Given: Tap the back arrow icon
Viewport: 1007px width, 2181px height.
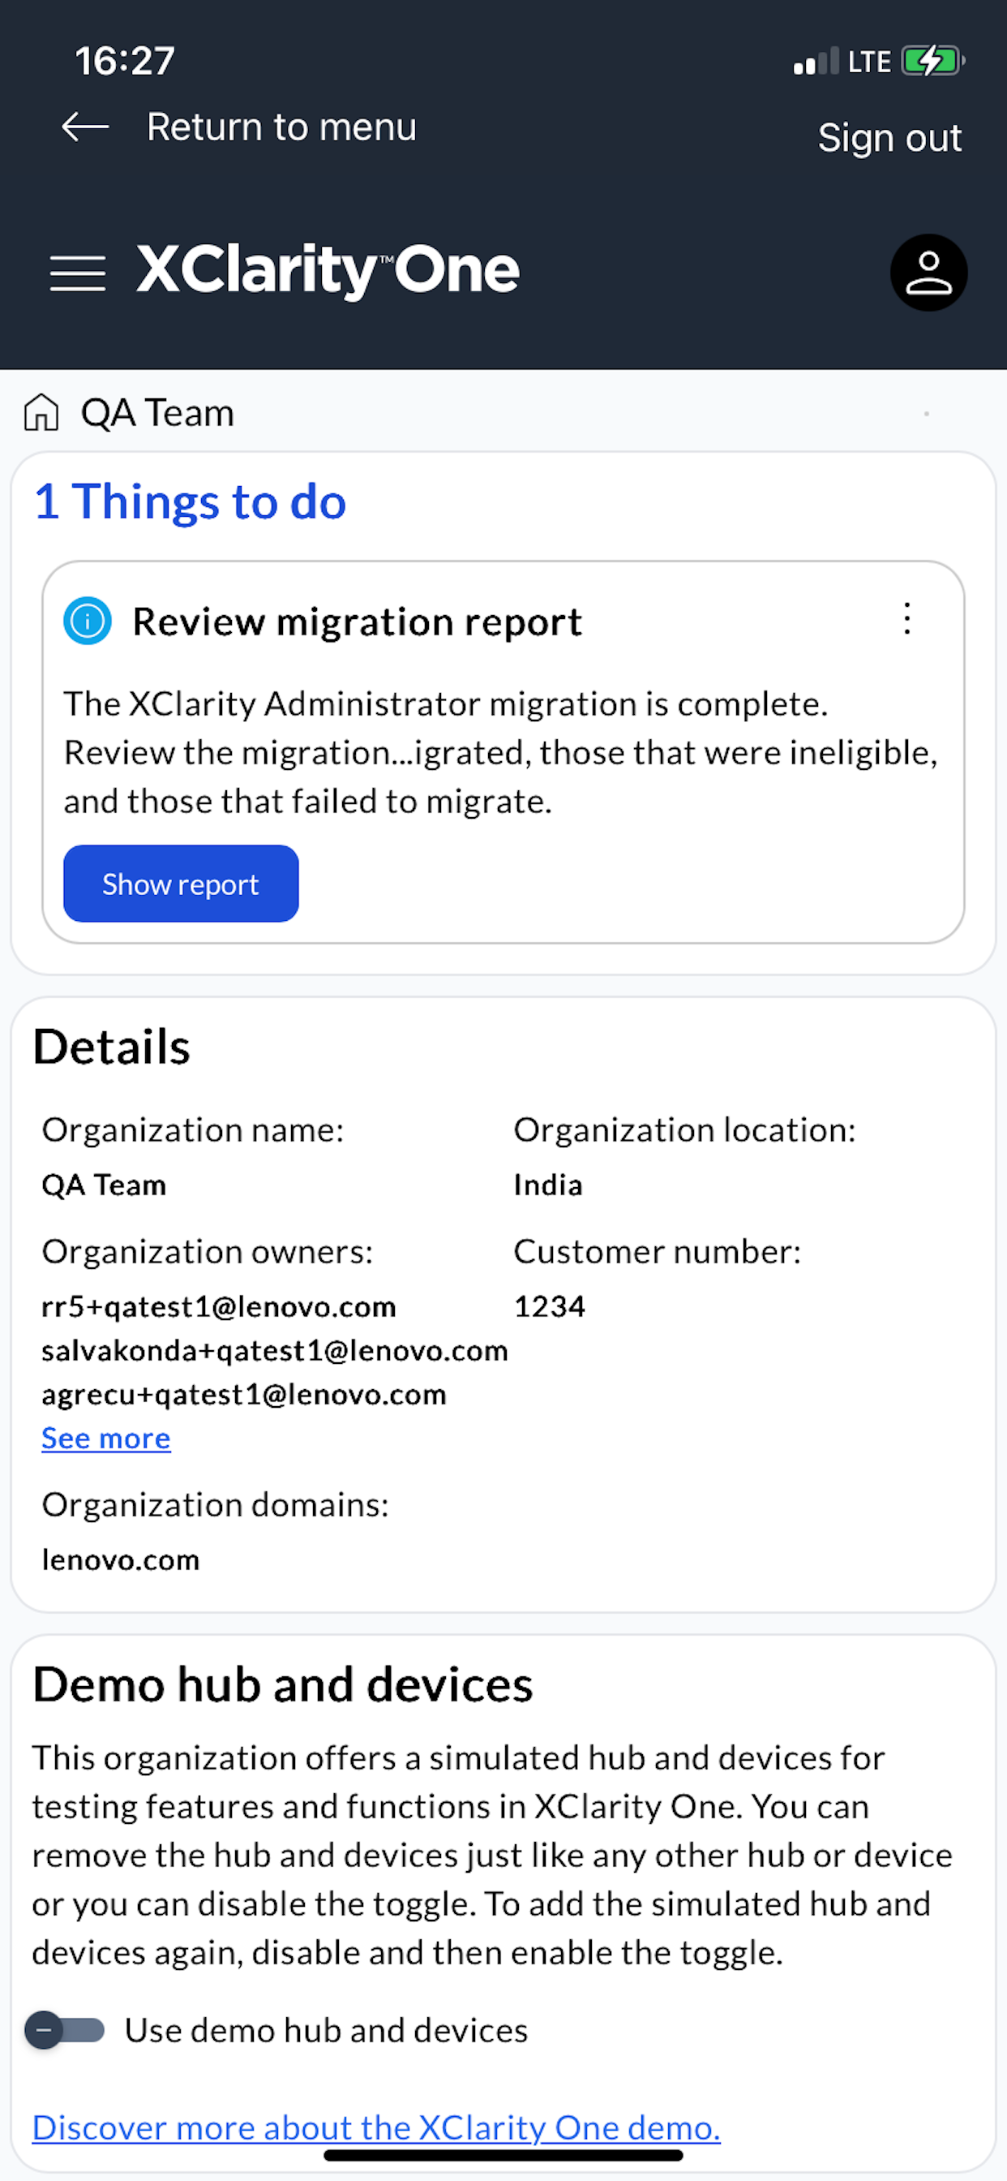Looking at the screenshot, I should [x=85, y=127].
